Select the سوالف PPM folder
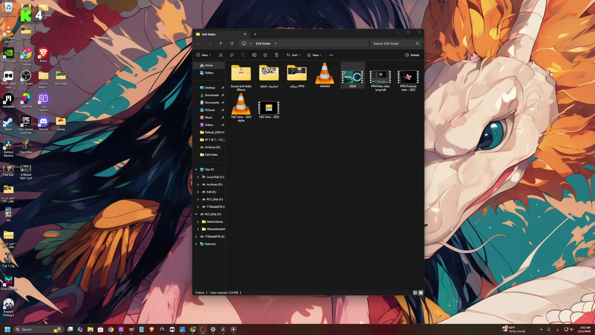595x335 pixels. tap(297, 76)
